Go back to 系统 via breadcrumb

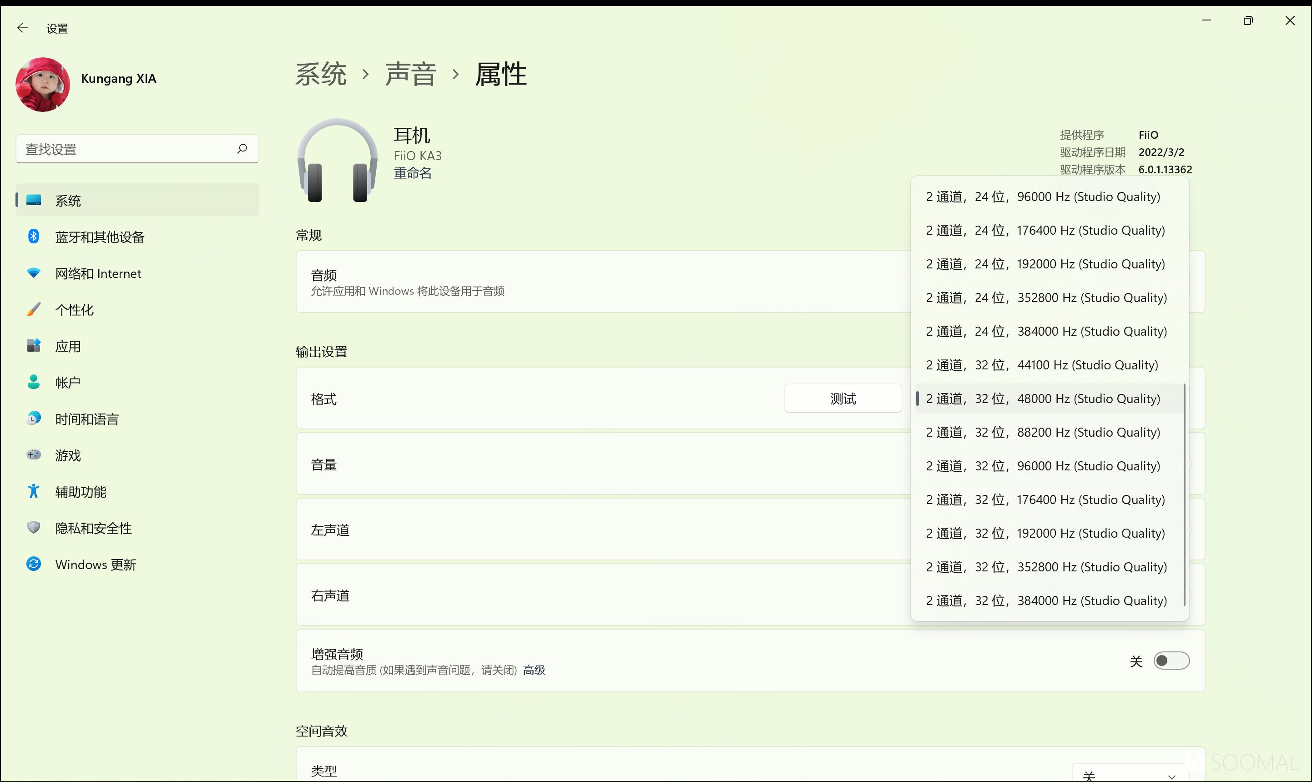[x=322, y=74]
